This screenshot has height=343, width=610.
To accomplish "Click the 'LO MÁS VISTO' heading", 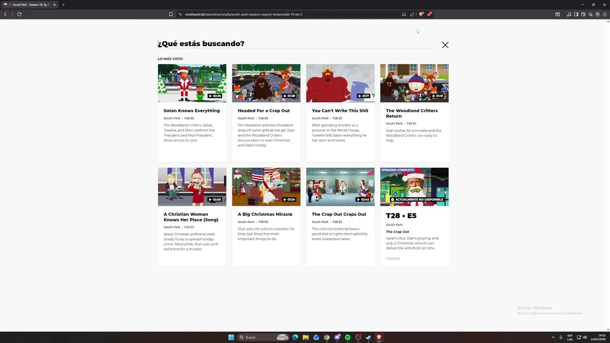I will click(x=170, y=59).
